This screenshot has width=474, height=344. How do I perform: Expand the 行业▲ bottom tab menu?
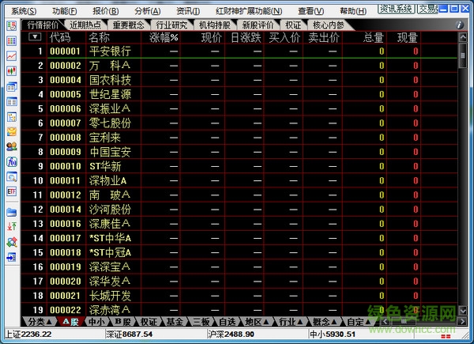coord(291,322)
